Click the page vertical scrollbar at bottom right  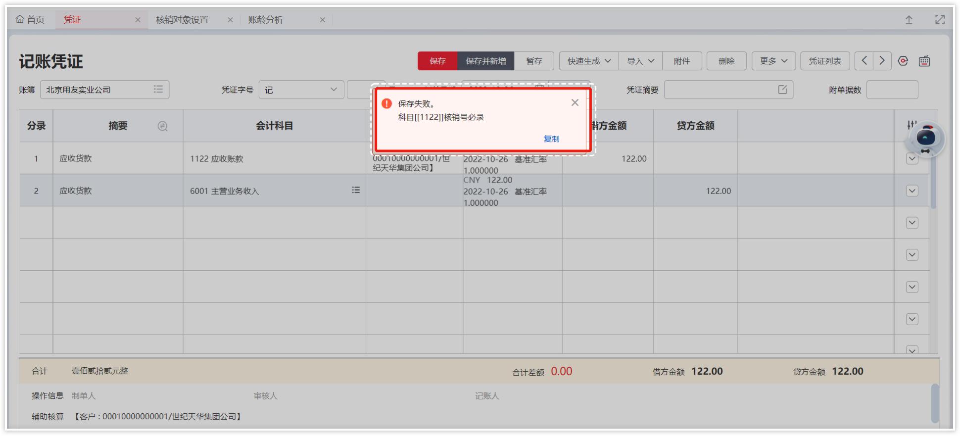[935, 403]
